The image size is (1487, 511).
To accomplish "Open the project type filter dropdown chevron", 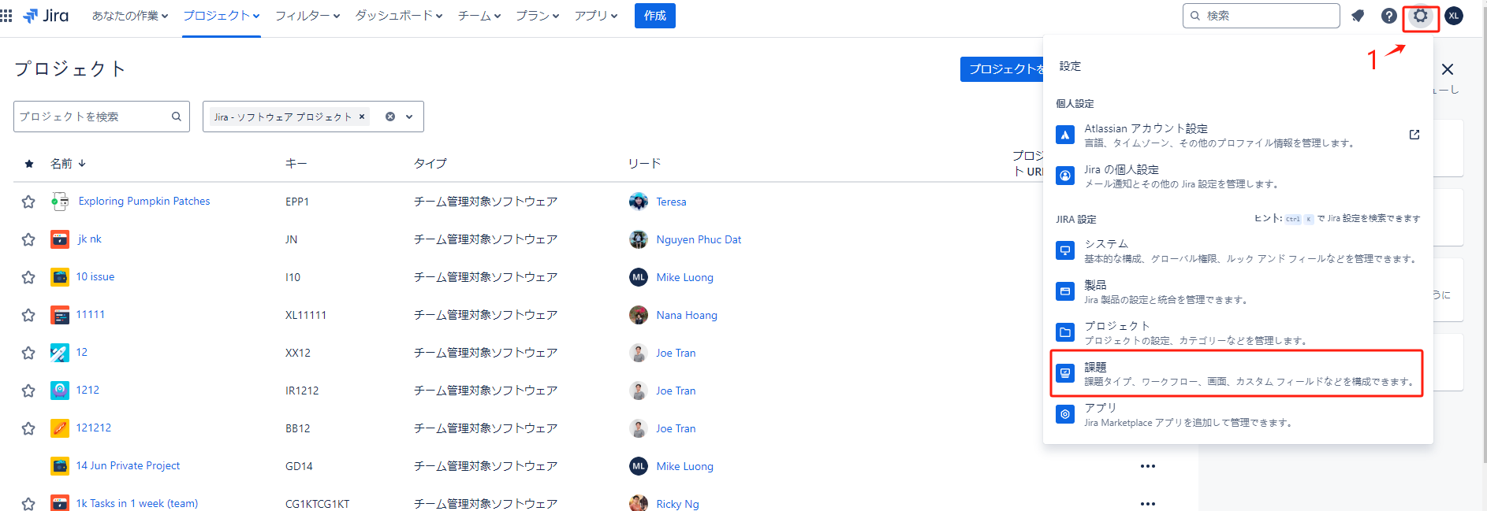I will click(x=409, y=117).
